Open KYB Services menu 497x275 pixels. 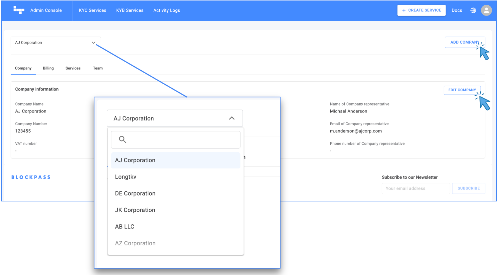pyautogui.click(x=130, y=10)
